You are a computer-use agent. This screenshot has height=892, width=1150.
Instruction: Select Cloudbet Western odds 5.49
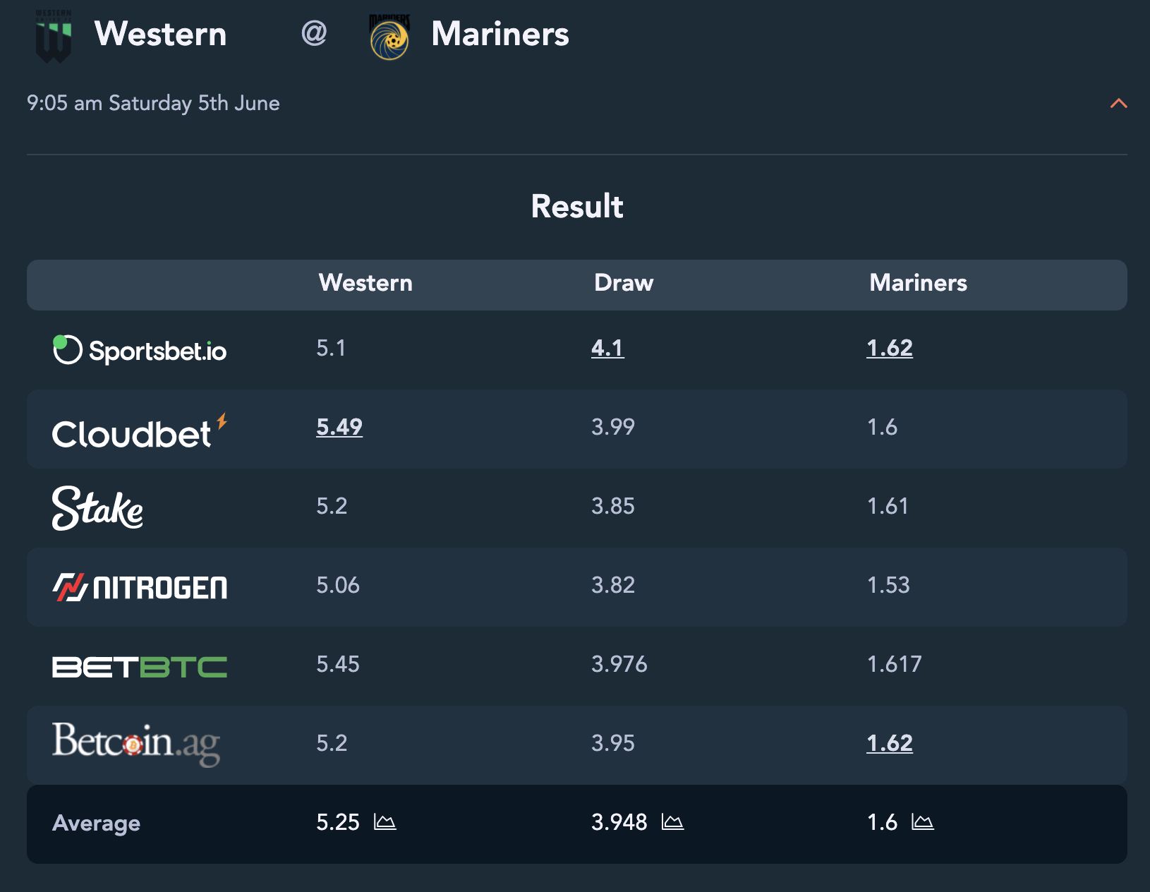pyautogui.click(x=339, y=427)
